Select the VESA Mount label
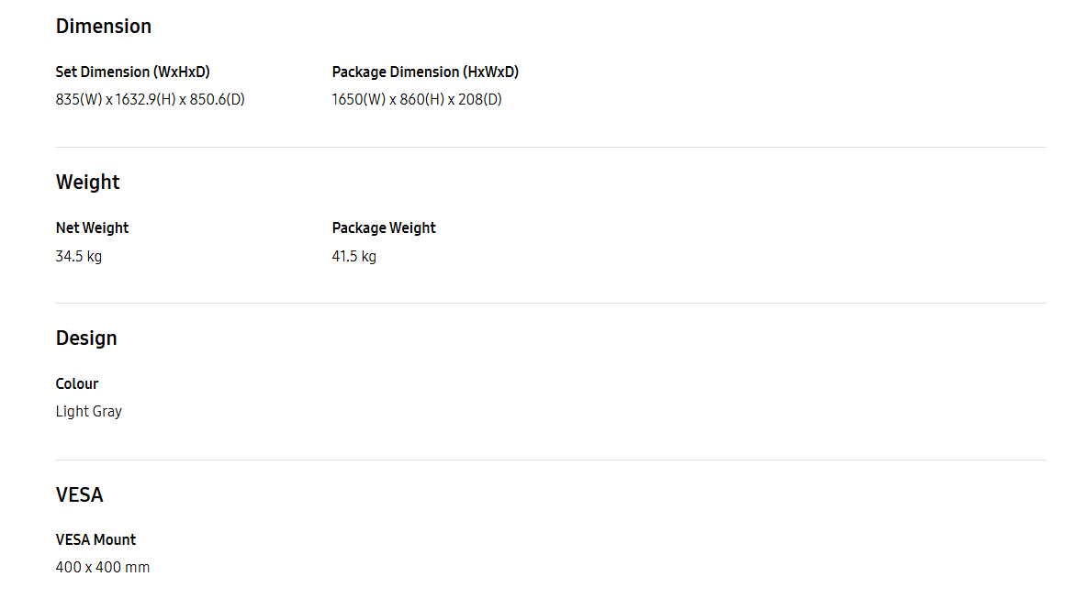The width and height of the screenshot is (1088, 610). point(95,540)
